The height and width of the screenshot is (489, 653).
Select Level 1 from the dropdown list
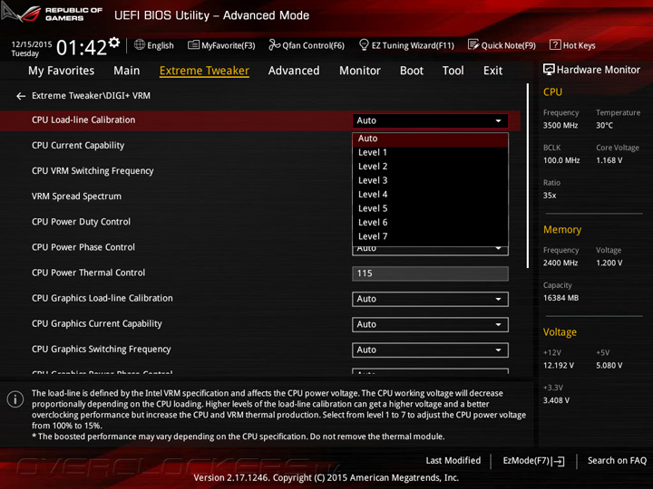pyautogui.click(x=430, y=153)
